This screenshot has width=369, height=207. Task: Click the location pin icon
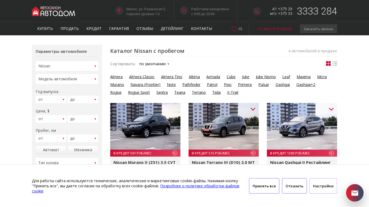[119, 11]
